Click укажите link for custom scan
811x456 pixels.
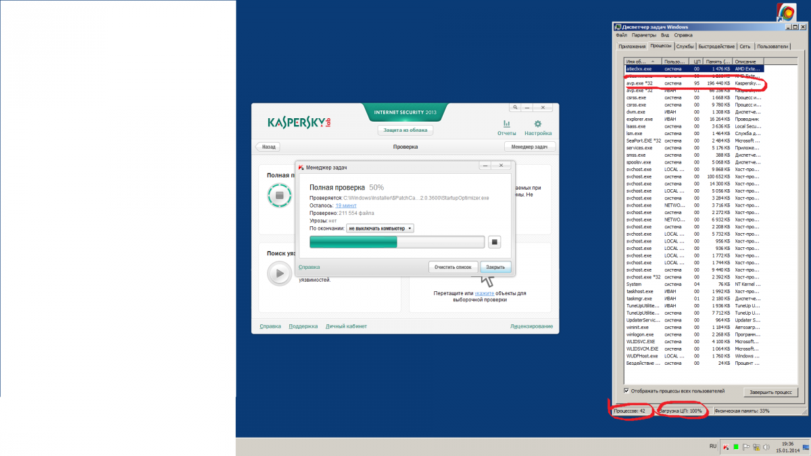click(x=484, y=293)
